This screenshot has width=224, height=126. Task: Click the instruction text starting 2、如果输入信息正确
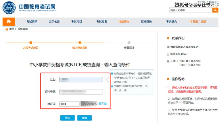click(193, 101)
